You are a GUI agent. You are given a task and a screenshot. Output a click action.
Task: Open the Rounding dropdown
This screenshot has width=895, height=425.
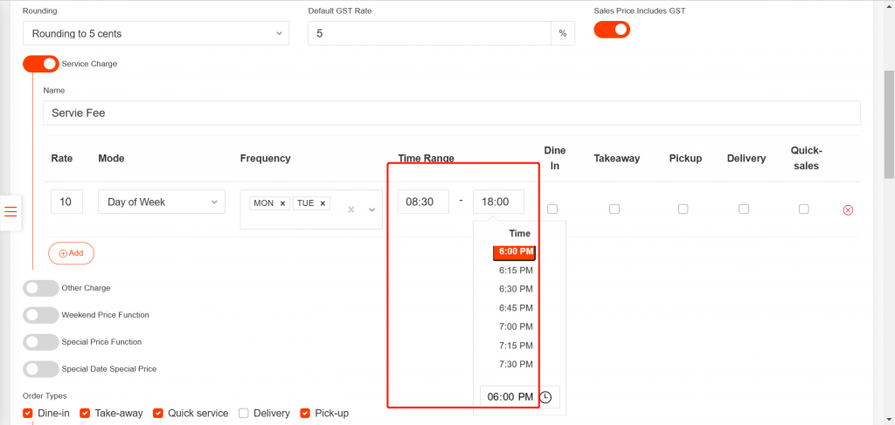[x=156, y=33]
